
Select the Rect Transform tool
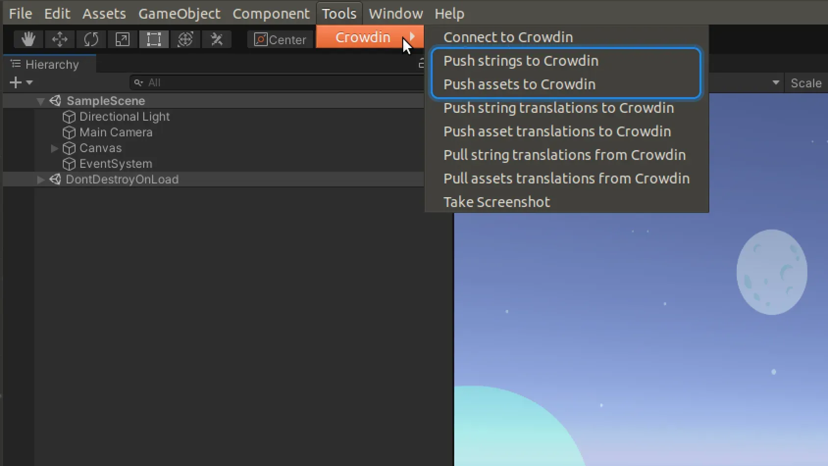click(x=154, y=39)
